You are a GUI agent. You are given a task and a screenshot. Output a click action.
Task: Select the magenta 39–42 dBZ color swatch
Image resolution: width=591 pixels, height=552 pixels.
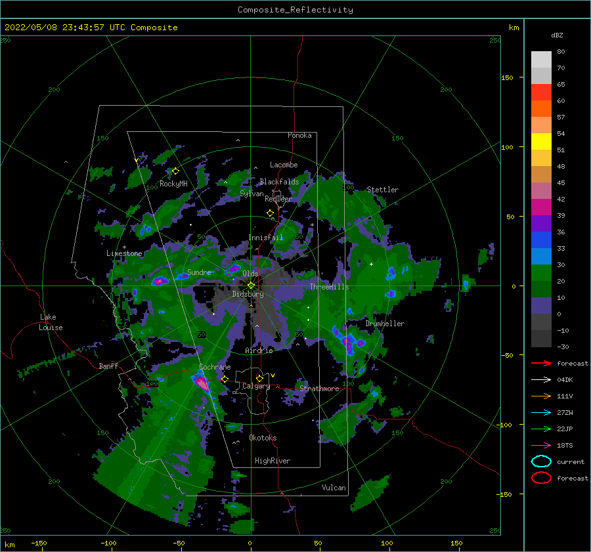tap(541, 207)
